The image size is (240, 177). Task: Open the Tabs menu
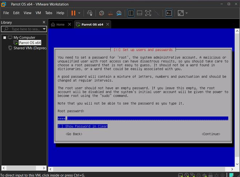click(49, 13)
